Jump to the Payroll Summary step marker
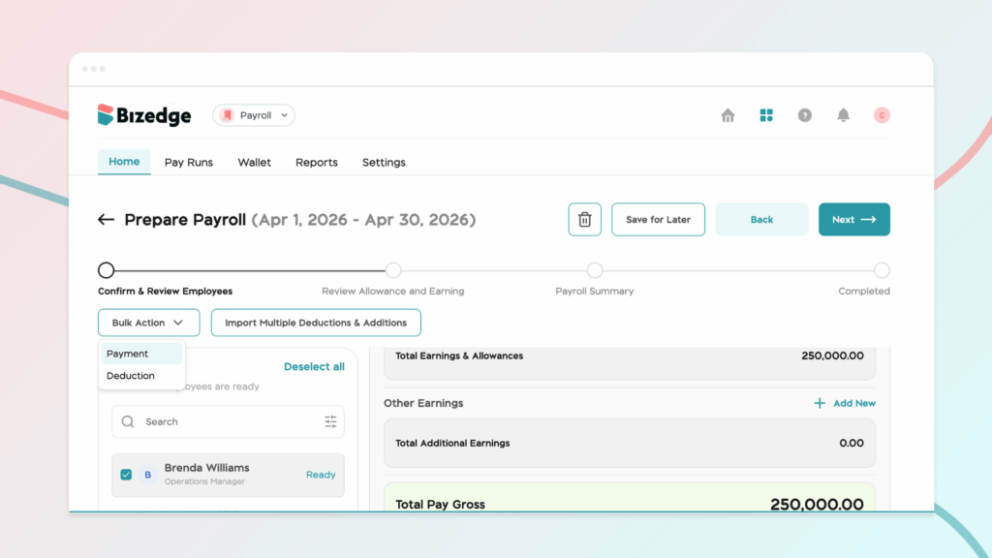Viewport: 992px width, 558px height. coord(595,270)
